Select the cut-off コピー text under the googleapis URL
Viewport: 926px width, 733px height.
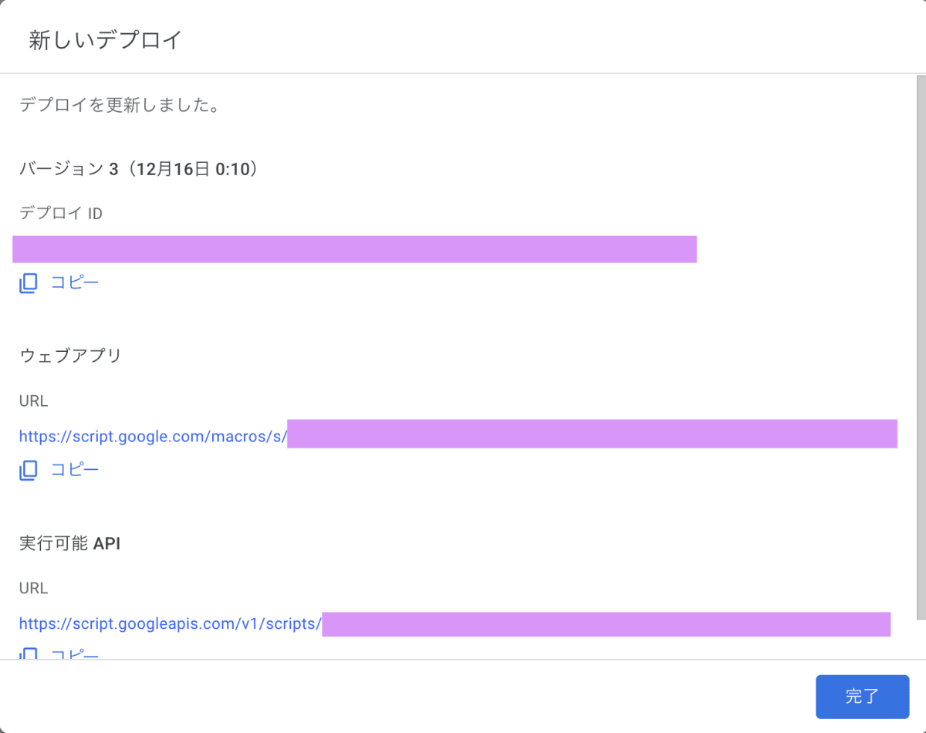(x=75, y=654)
